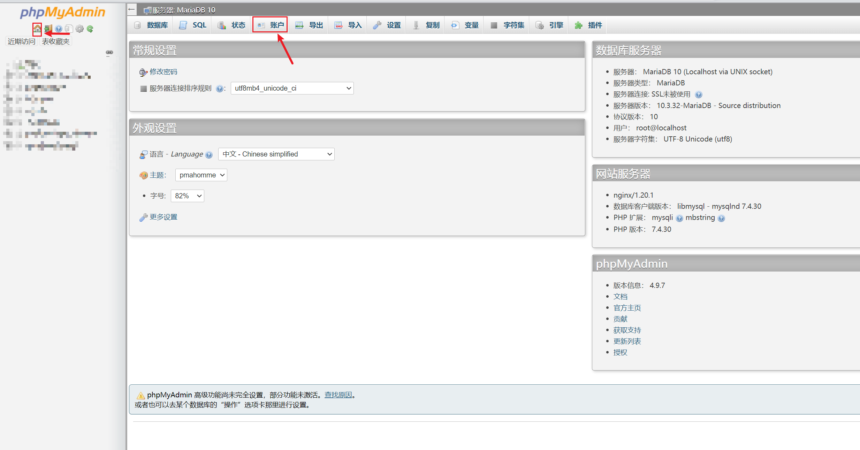
Task: Open the 授权 link
Action: pyautogui.click(x=620, y=352)
